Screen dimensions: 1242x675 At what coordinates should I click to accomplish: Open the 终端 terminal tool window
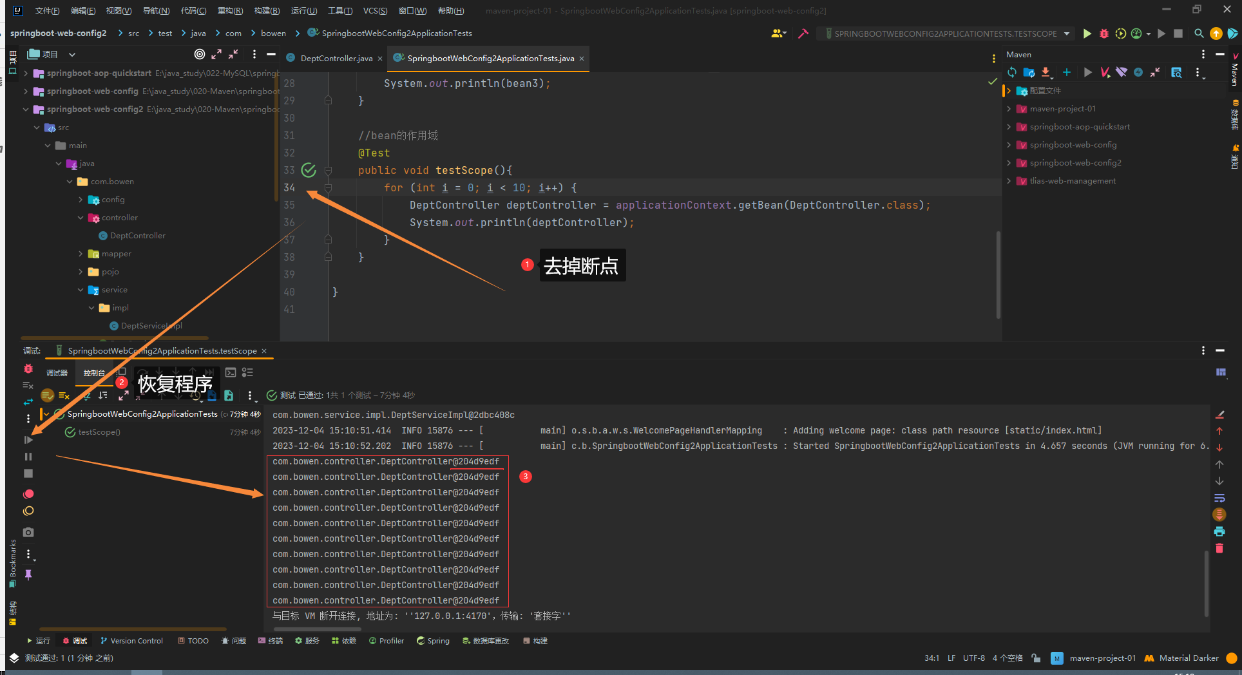pyautogui.click(x=270, y=641)
